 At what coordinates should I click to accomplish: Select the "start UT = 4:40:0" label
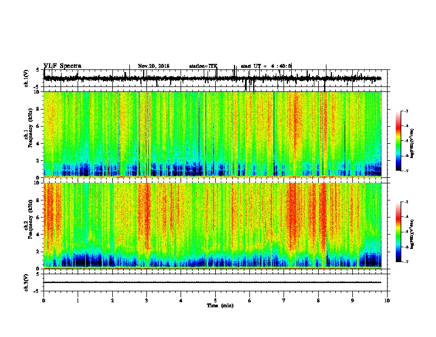click(x=266, y=66)
